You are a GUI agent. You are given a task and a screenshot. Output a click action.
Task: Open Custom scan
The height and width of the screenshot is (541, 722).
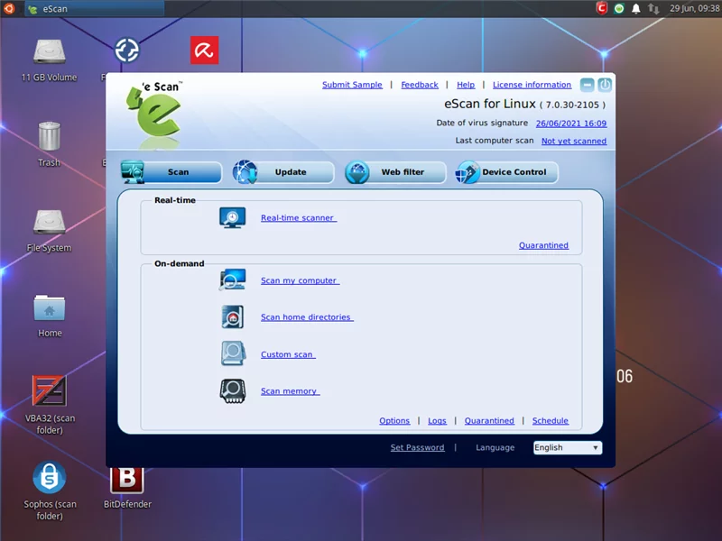point(288,354)
